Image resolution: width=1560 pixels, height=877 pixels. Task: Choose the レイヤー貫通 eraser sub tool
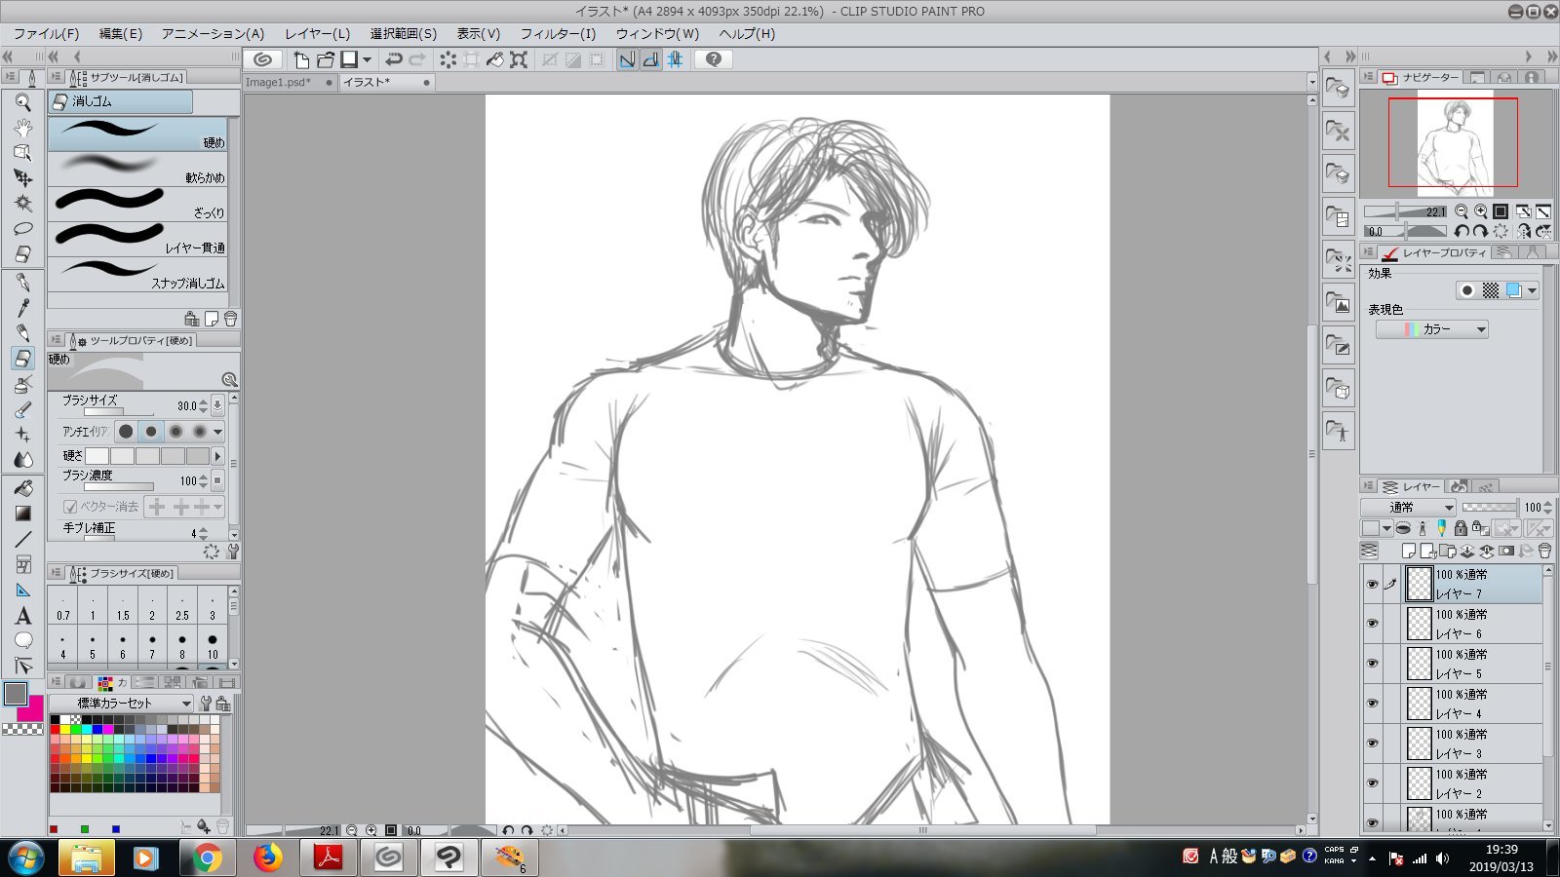(137, 239)
